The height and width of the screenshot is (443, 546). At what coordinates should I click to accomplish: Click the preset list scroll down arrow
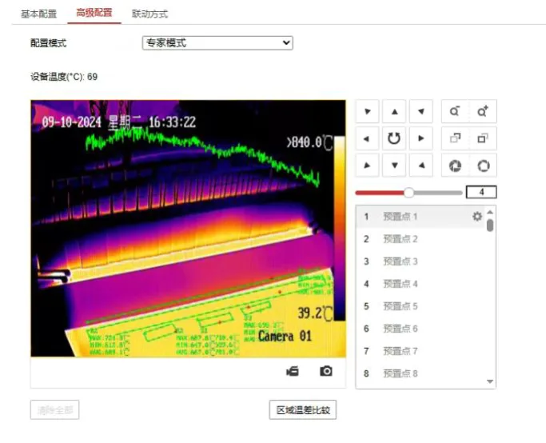pos(490,382)
